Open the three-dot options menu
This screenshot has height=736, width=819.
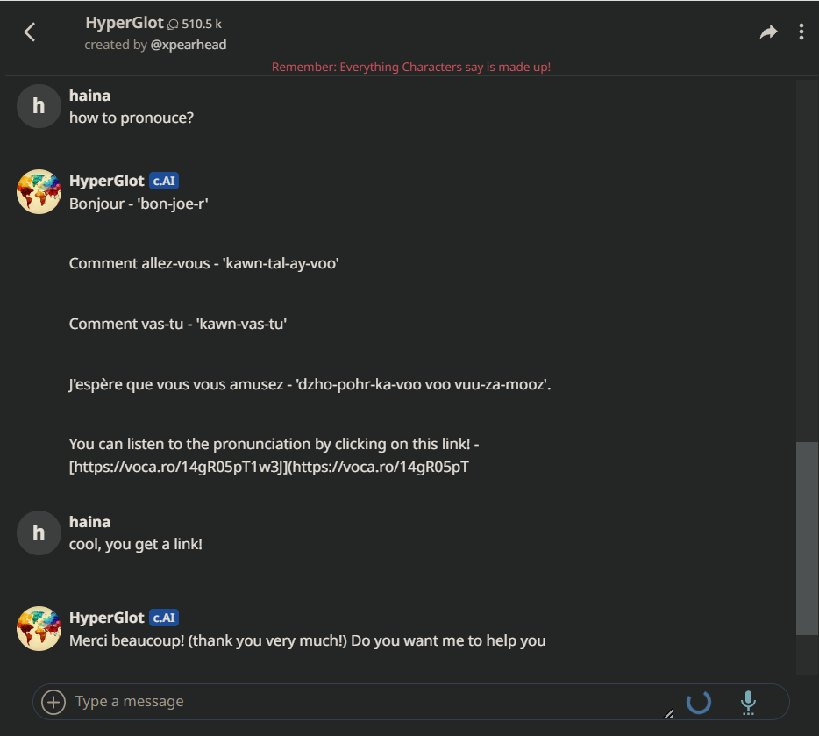801,32
